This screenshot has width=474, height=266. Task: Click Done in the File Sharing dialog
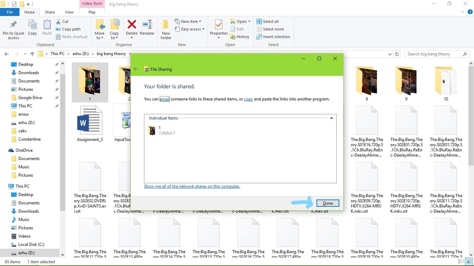click(328, 203)
